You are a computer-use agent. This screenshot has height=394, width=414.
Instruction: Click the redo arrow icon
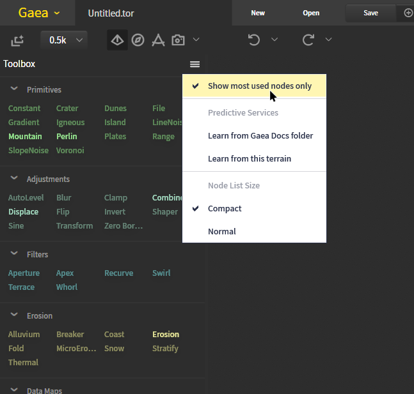308,40
